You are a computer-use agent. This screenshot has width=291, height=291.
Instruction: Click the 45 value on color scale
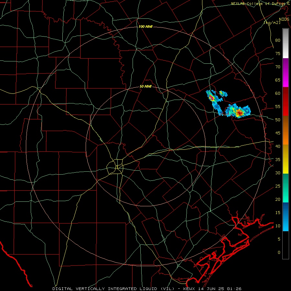pyautogui.click(x=278, y=133)
